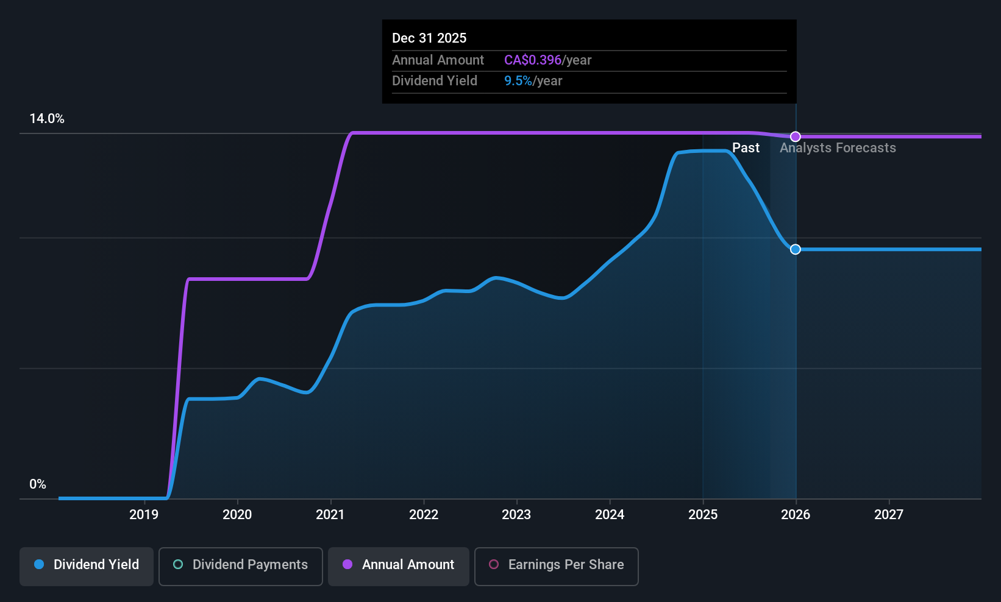Click the blue Dividend Yield forecast marker
This screenshot has width=1001, height=602.
pyautogui.click(x=795, y=249)
